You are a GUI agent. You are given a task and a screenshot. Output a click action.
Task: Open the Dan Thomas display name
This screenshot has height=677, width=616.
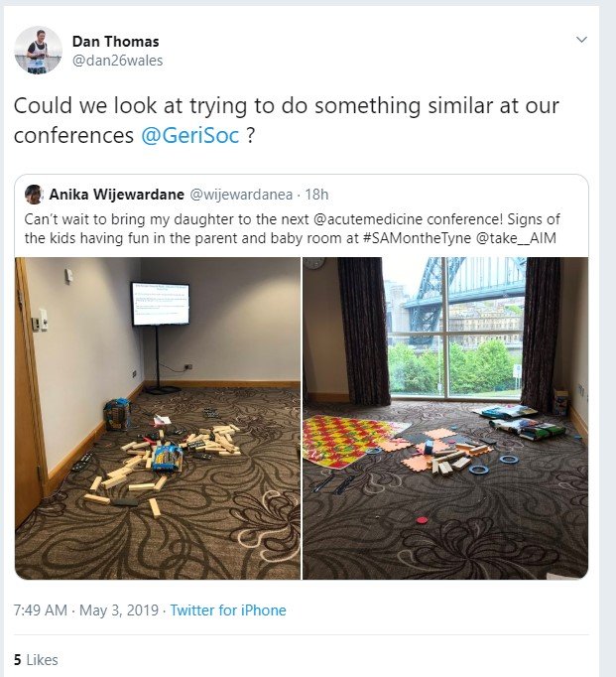tap(116, 42)
